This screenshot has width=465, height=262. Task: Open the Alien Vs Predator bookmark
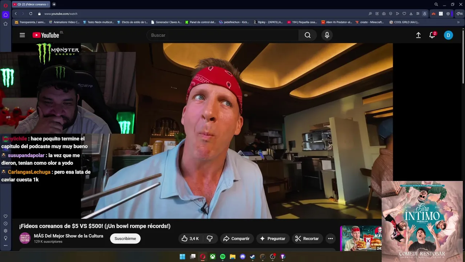pyautogui.click(x=337, y=22)
